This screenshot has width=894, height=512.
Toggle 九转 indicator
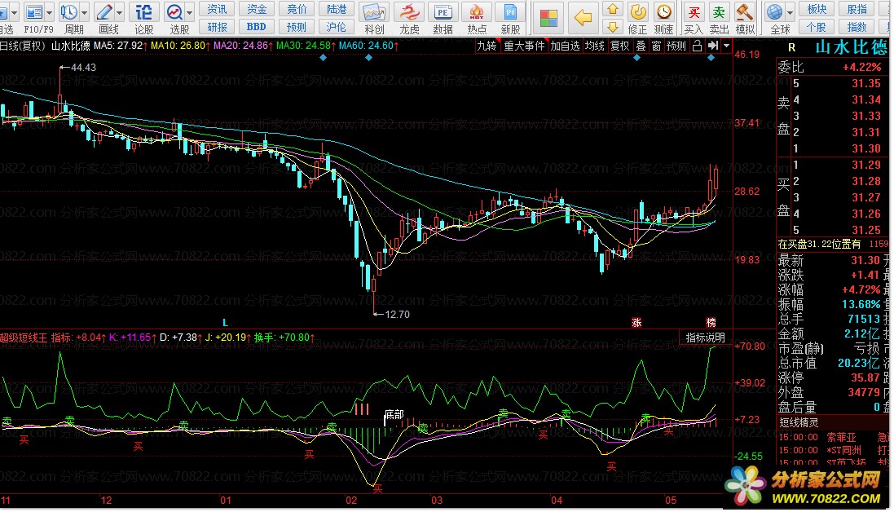coord(487,46)
